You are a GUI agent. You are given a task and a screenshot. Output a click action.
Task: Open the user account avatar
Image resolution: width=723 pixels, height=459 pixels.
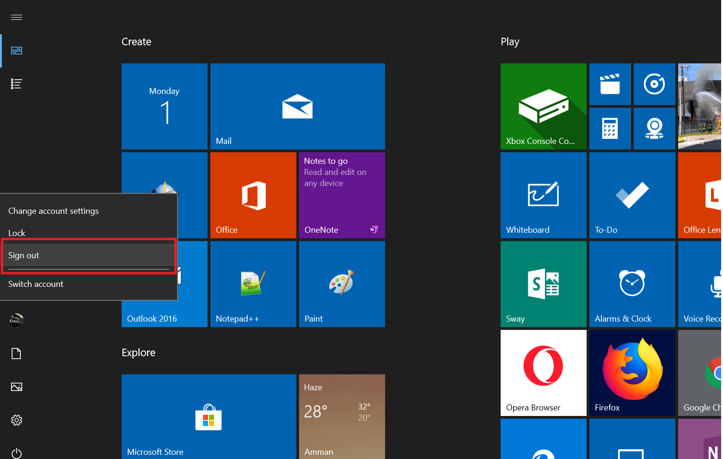[x=17, y=320]
